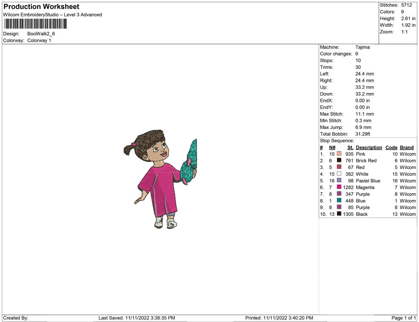The width and height of the screenshot is (419, 322).
Task: Click the 'Wilcom EmbroideryStudio – Level 3 Advanced' text
Action: point(52,15)
